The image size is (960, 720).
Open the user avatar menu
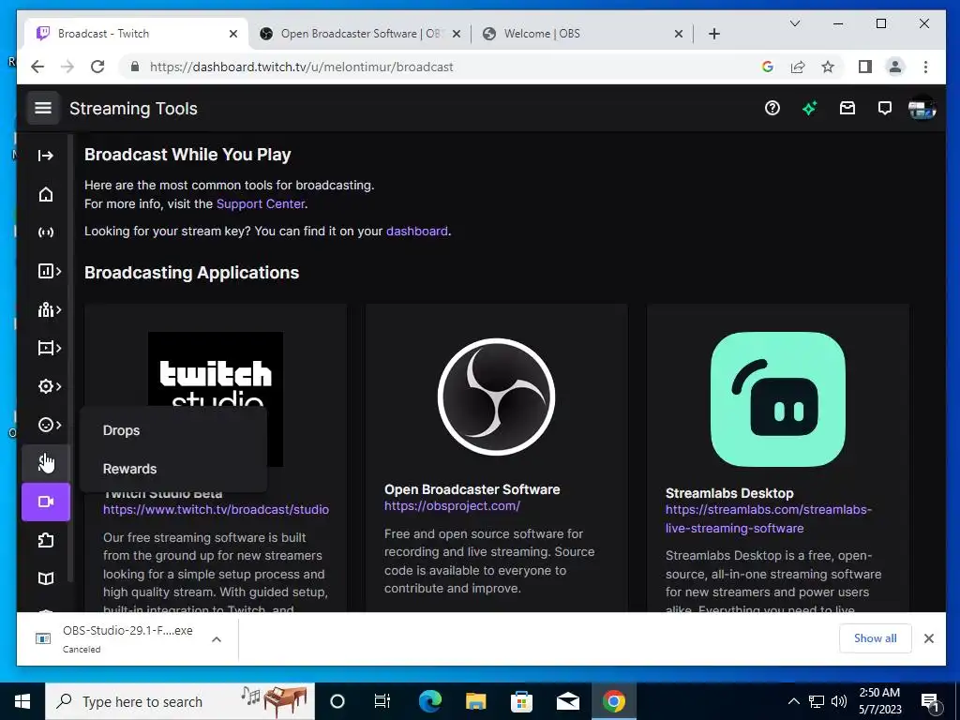point(922,109)
